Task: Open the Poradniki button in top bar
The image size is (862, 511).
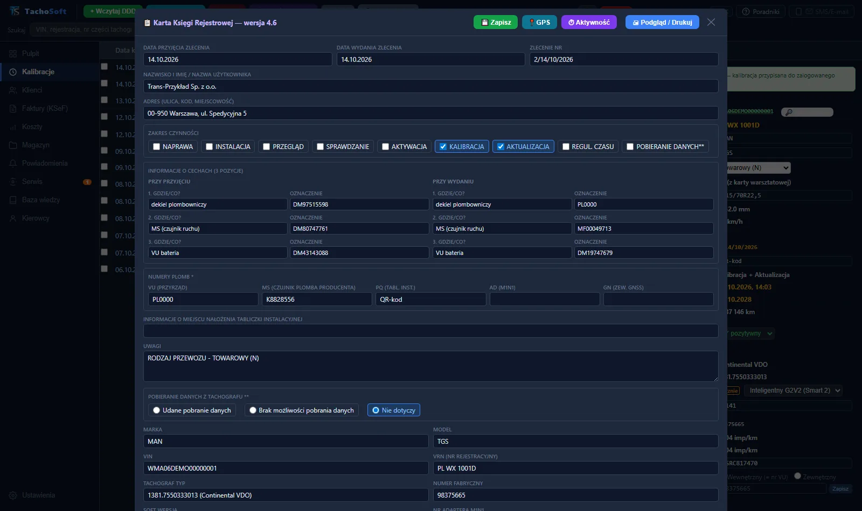Action: (761, 11)
